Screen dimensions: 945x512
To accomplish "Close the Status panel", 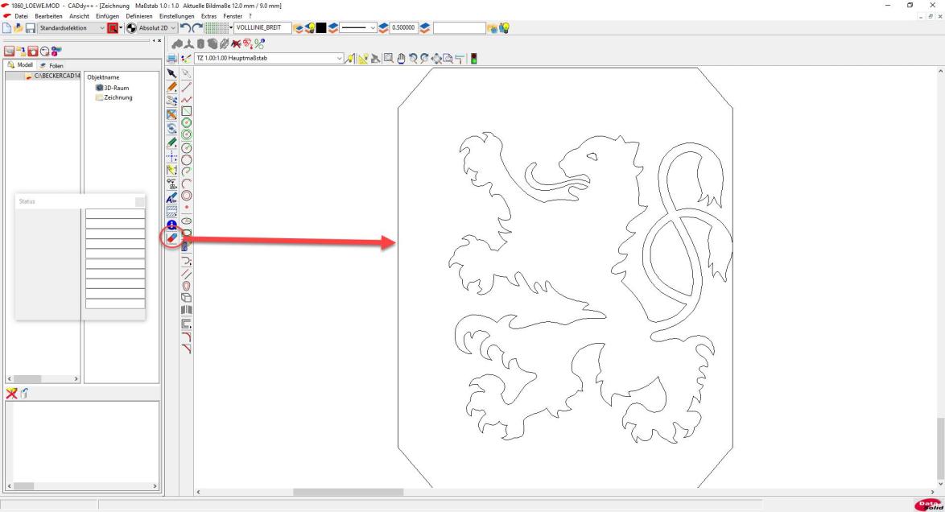I will pos(140,201).
